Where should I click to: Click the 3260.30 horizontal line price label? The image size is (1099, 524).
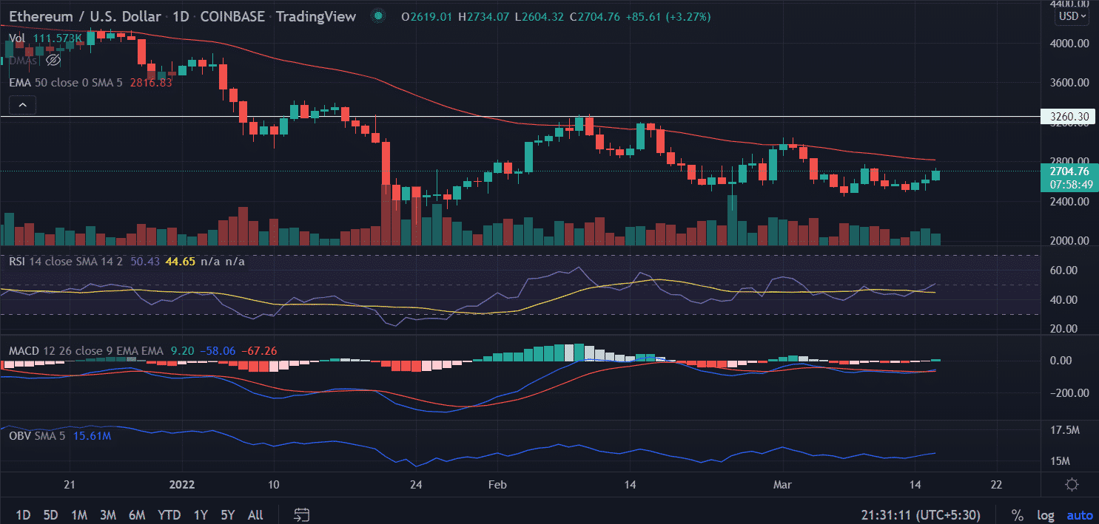pos(1068,116)
